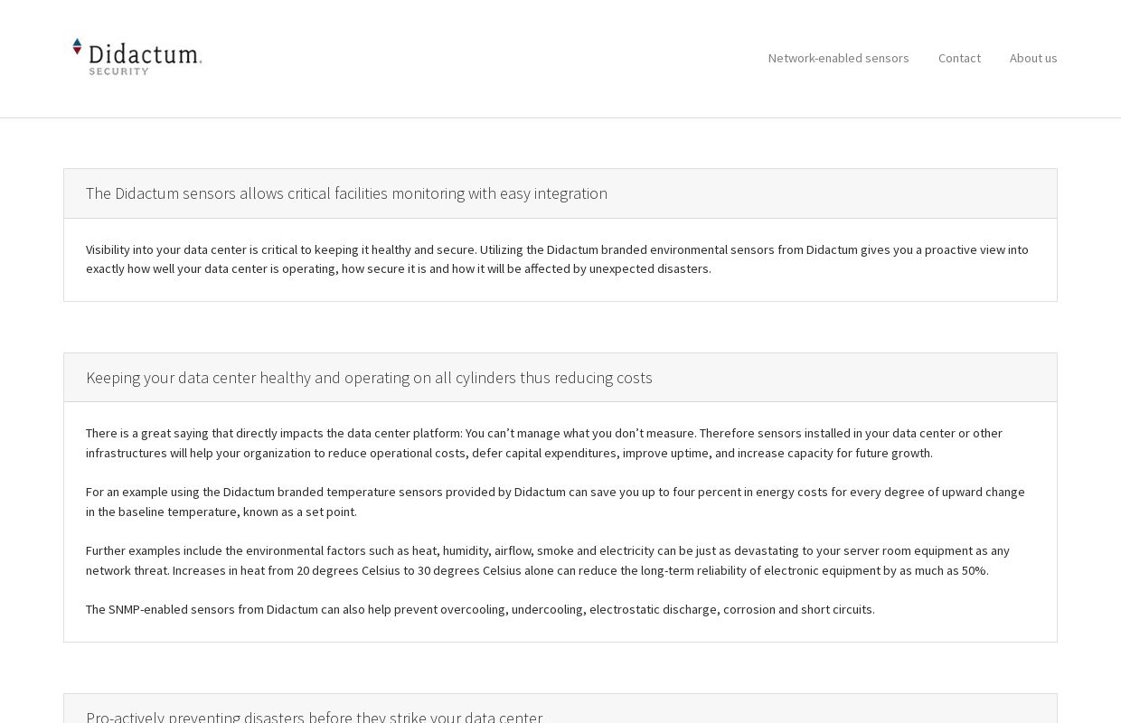Image resolution: width=1121 pixels, height=723 pixels.
Task: Open the About us link
Action: (1033, 58)
